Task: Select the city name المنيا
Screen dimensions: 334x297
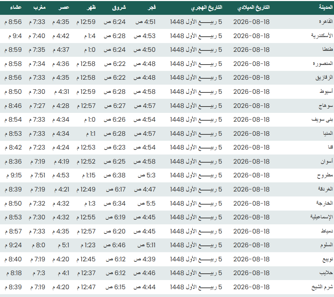Action: point(328,133)
